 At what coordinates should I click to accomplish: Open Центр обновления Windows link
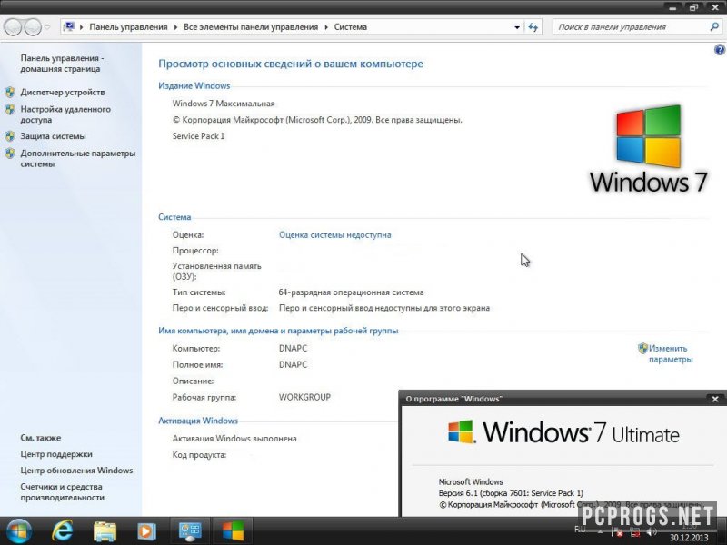[76, 471]
